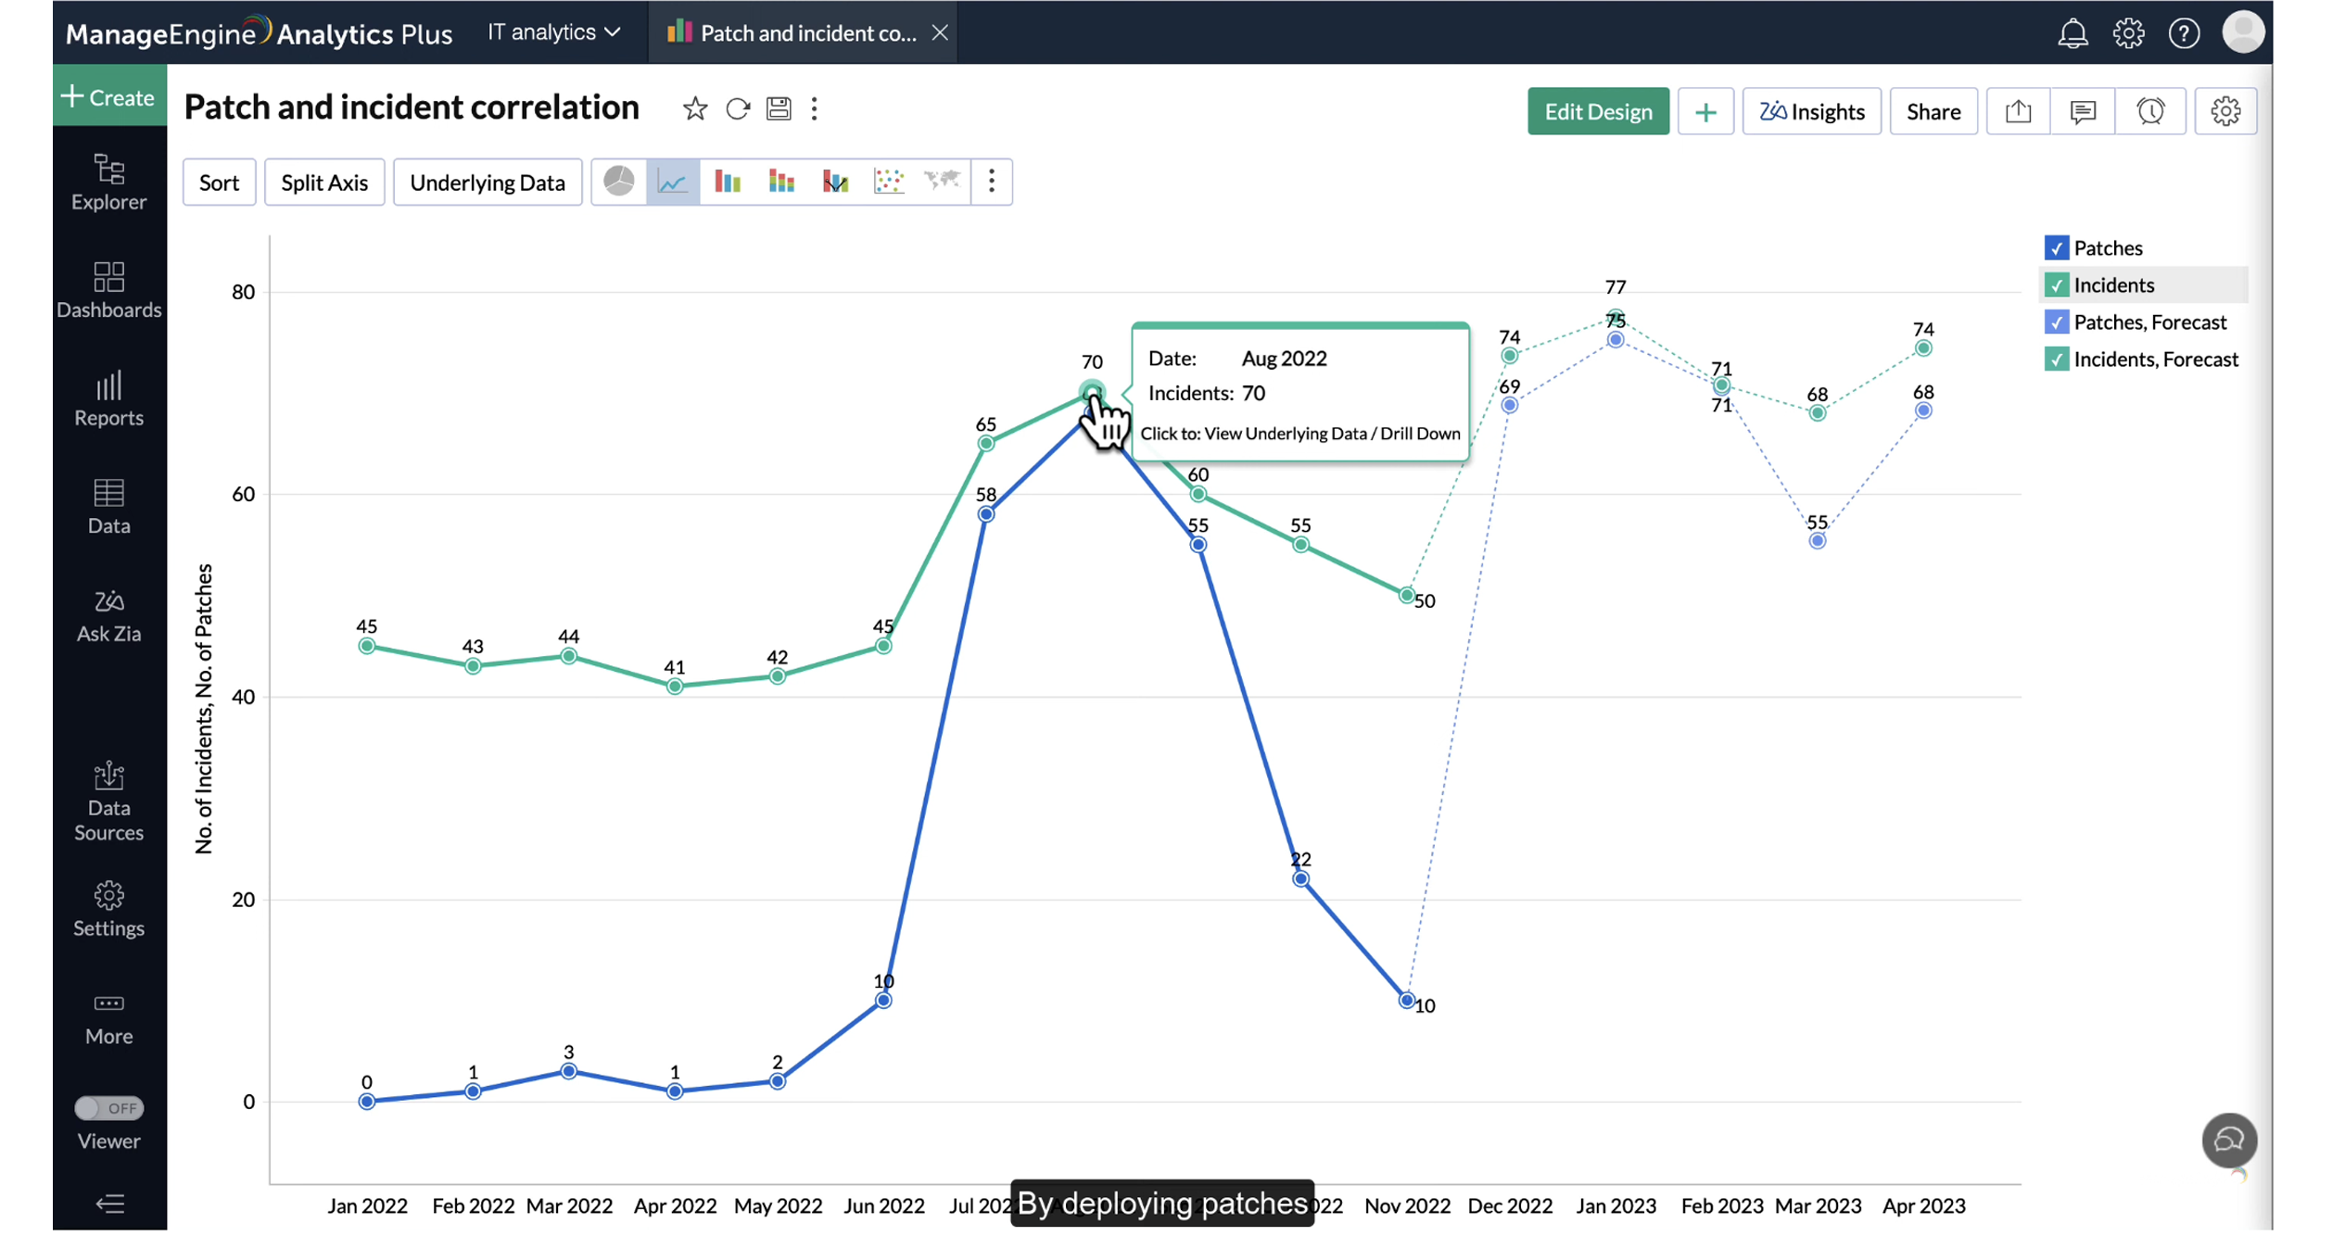Open the Ask Zia sidebar item
This screenshot has width=2332, height=1236.
pos(108,617)
